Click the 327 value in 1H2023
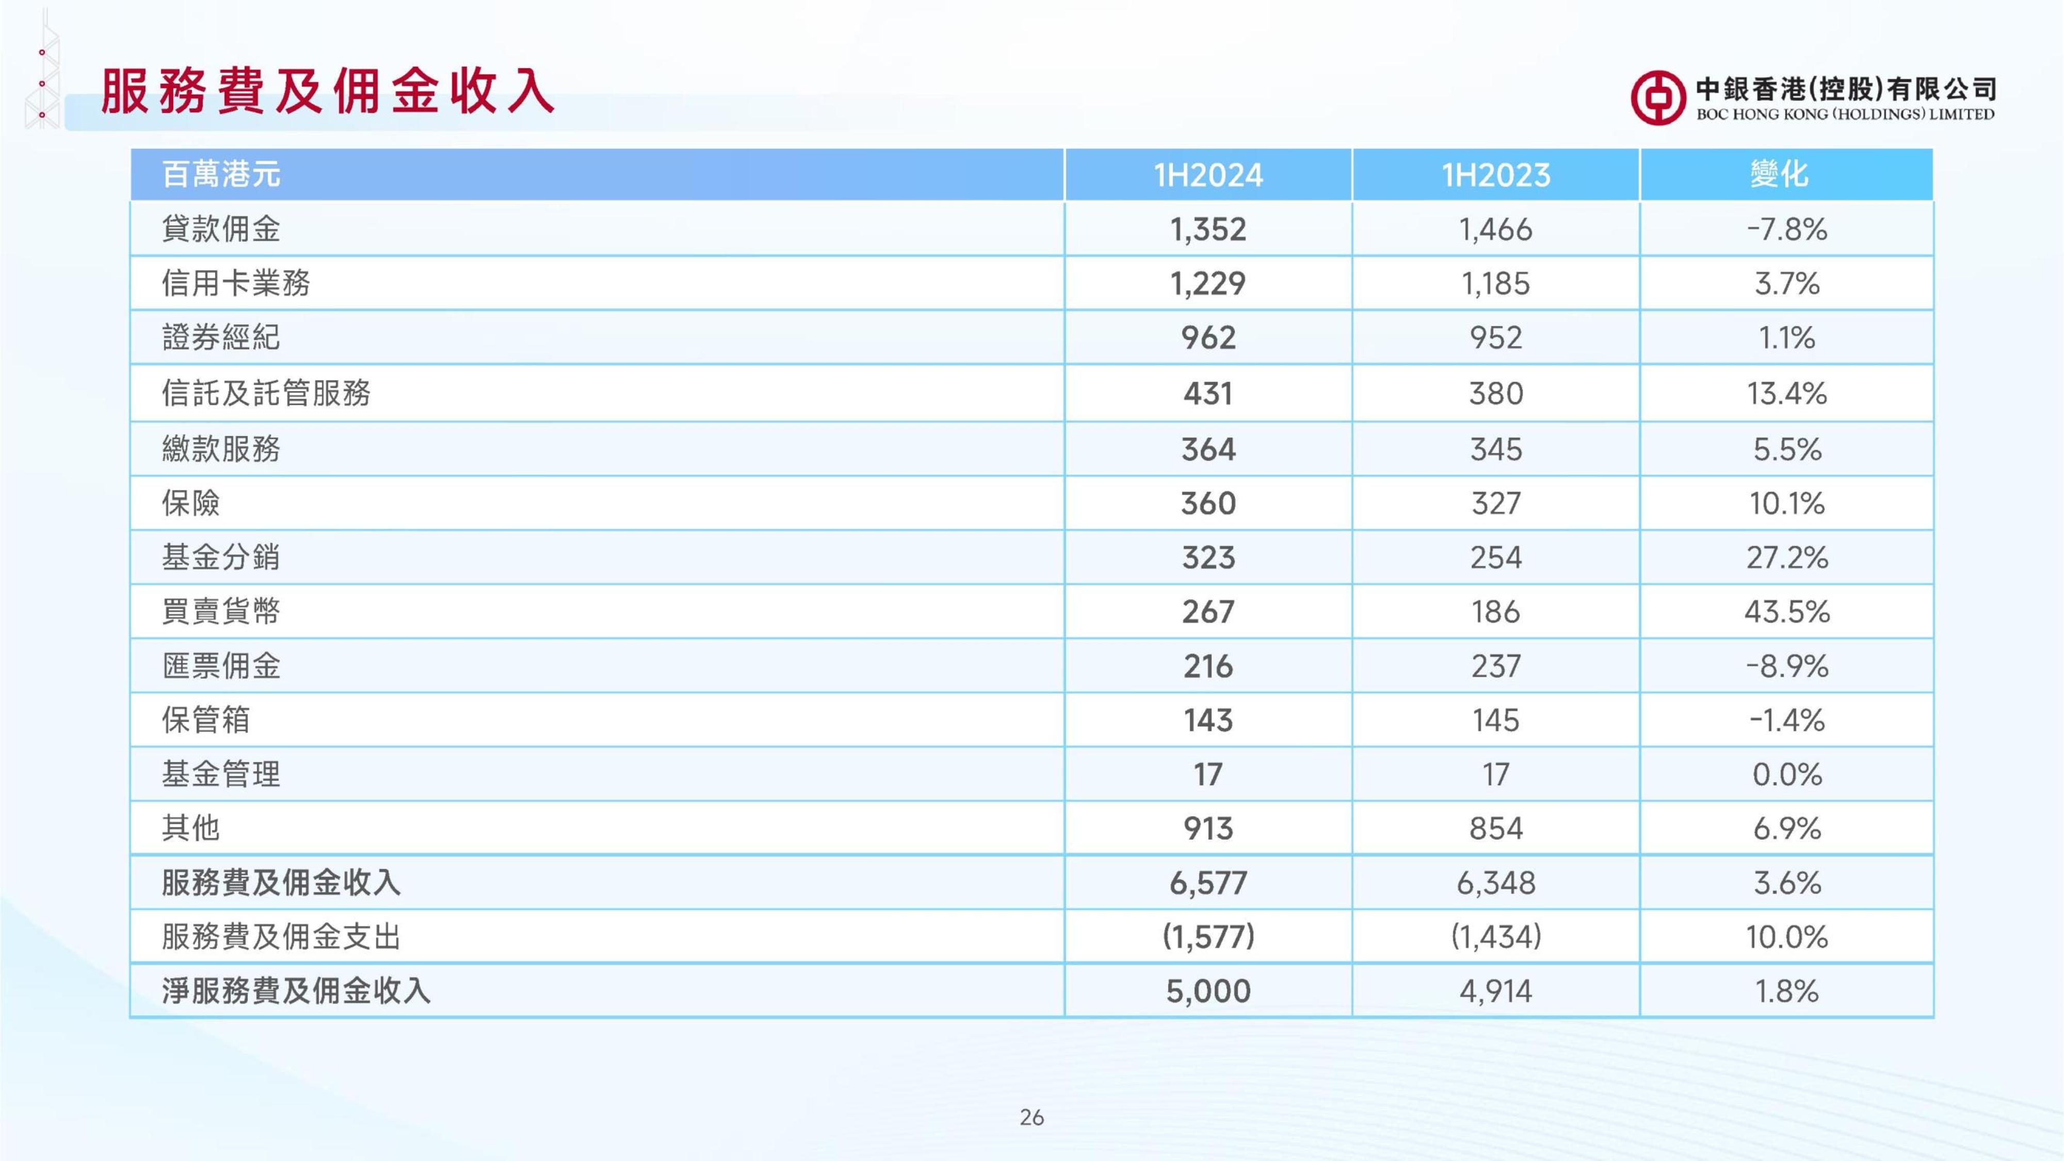 pos(1496,503)
